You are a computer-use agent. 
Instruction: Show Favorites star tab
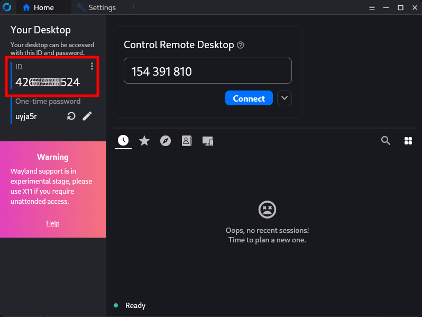[144, 141]
